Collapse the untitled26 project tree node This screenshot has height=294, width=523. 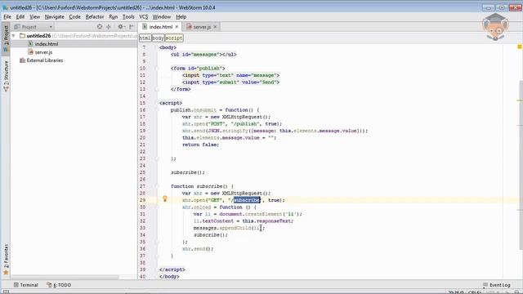pos(14,36)
